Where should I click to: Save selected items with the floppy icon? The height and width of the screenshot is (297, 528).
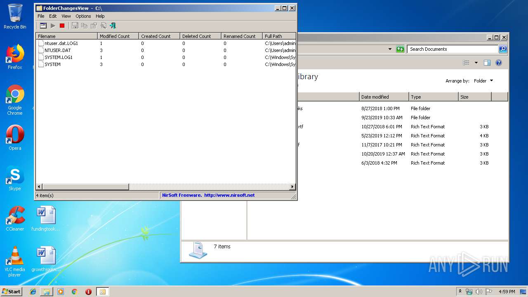75,26
